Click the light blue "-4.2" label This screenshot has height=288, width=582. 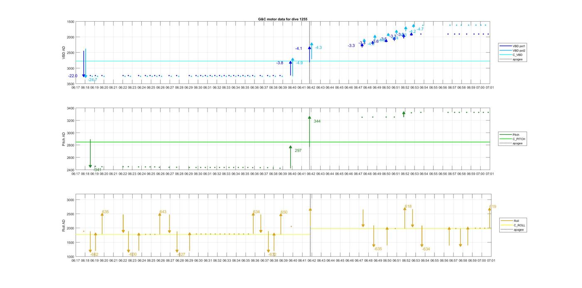tap(412, 32)
